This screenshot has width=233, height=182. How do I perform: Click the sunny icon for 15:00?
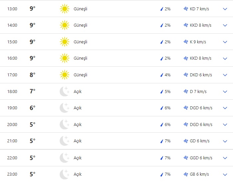[64, 42]
